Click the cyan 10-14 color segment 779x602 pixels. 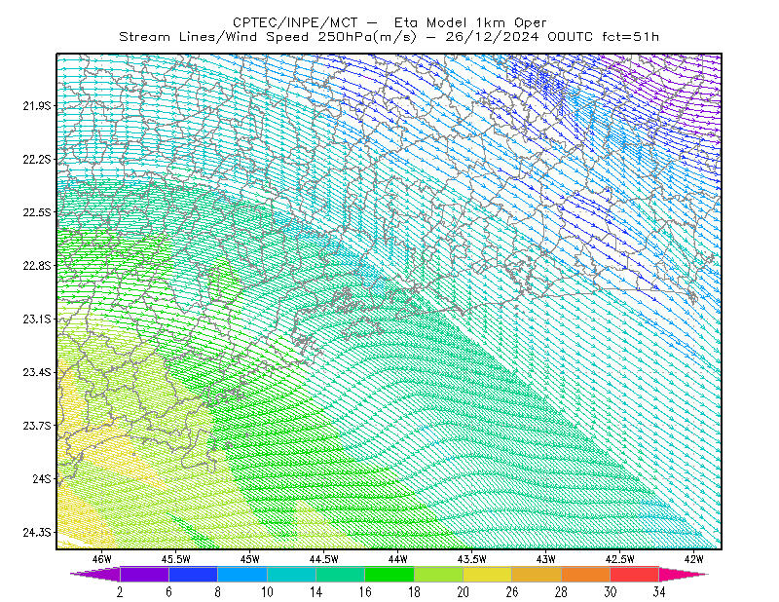point(291,574)
